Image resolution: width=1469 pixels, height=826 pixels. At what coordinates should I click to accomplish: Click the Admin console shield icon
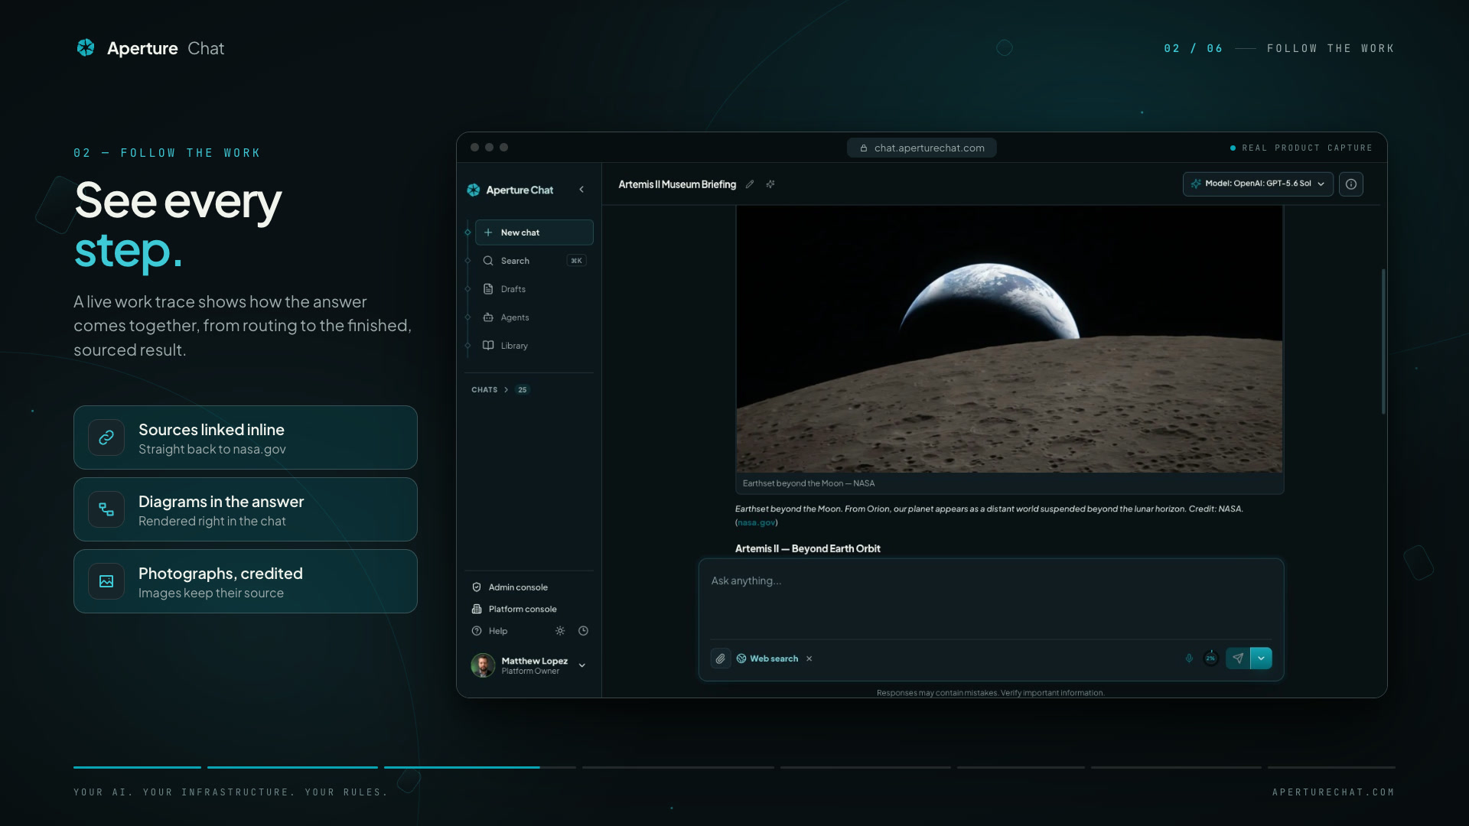[x=477, y=587]
